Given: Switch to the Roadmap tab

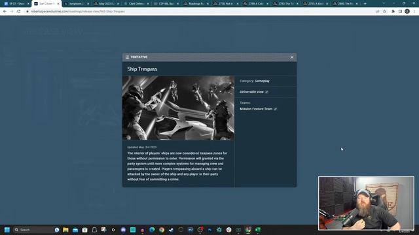Looking at the screenshot, I should click(196, 4).
